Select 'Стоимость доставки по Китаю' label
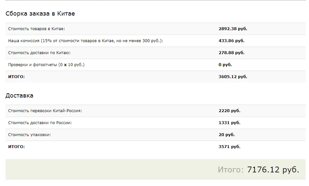The height and width of the screenshot is (186, 309). pyautogui.click(x=39, y=52)
